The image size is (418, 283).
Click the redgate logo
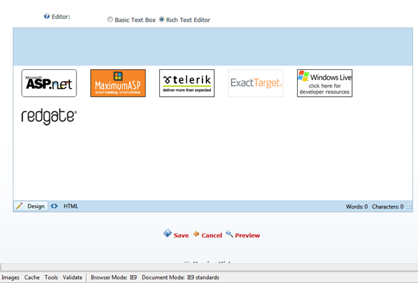49,116
